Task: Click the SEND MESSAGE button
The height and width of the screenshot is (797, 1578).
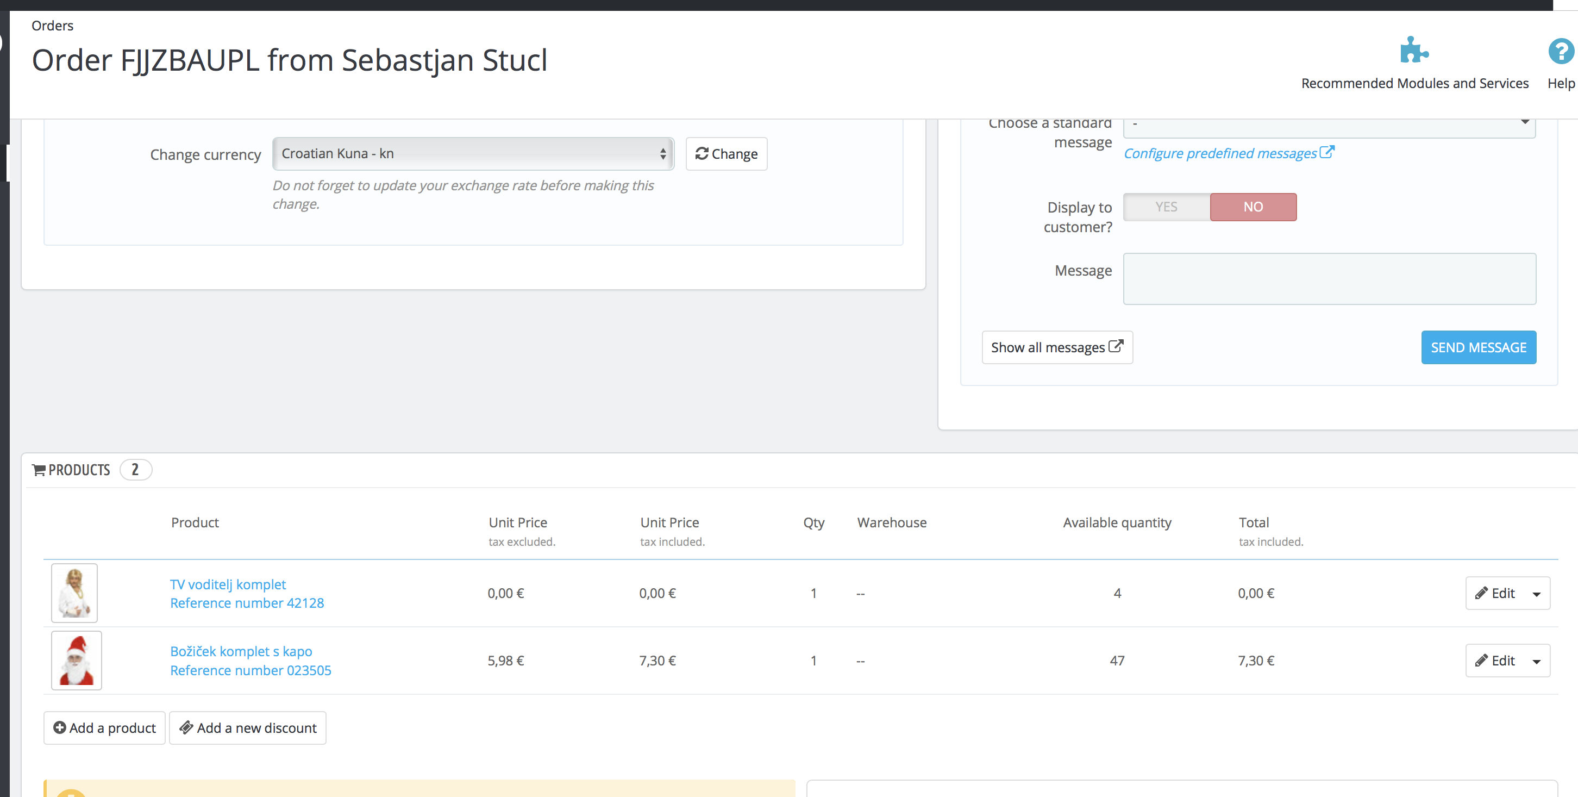Action: (x=1479, y=347)
